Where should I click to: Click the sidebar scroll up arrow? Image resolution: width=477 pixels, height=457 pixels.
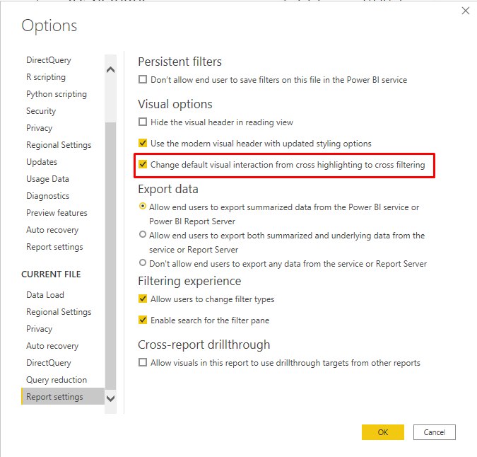111,70
